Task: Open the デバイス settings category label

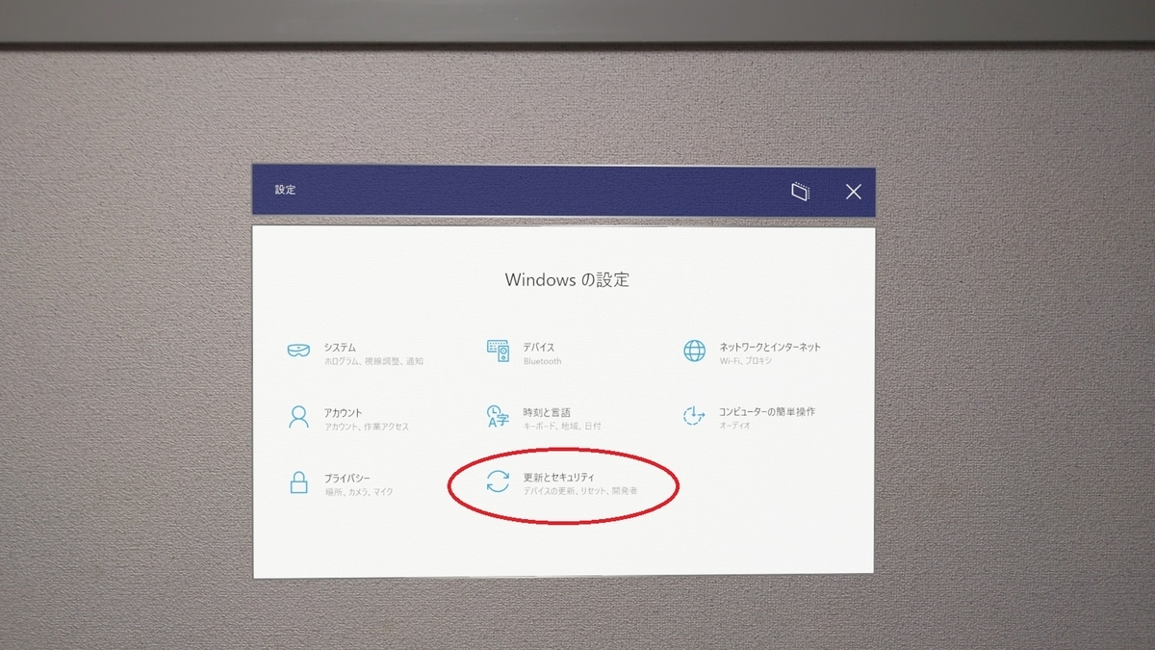Action: pos(539,347)
